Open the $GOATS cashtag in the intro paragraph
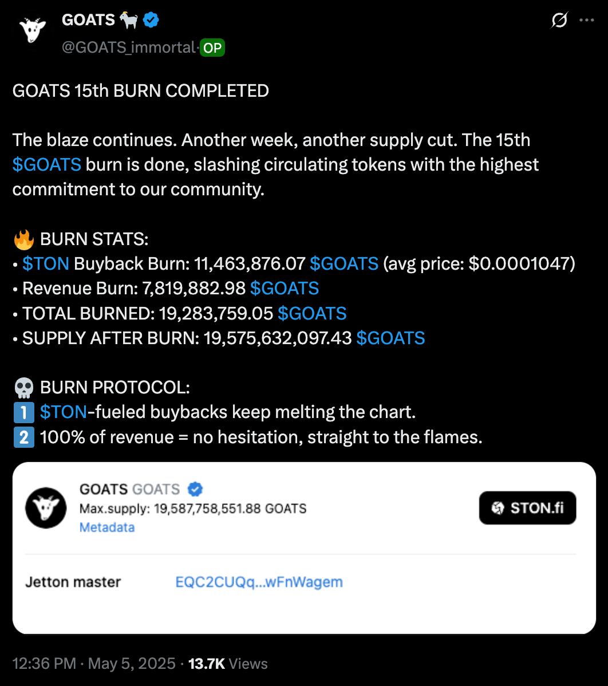The image size is (608, 686). (x=46, y=165)
